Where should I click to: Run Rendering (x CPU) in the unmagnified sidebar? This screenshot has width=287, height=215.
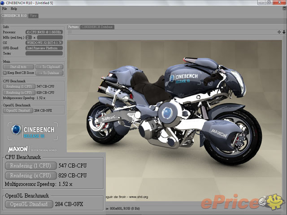tap(19, 93)
